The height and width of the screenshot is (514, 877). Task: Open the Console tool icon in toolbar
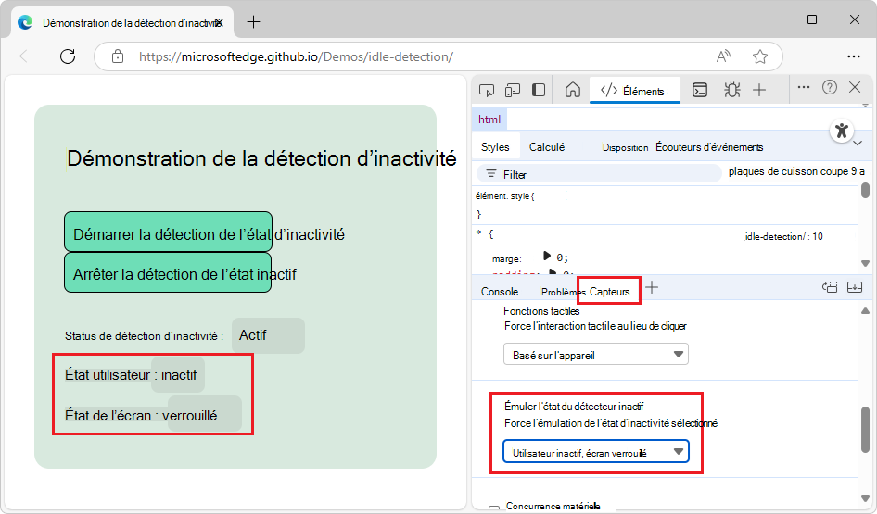tap(700, 90)
